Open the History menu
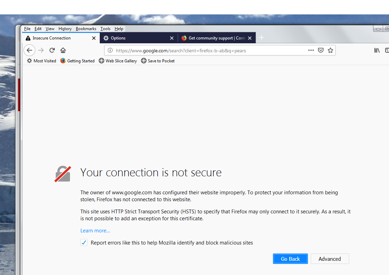This screenshot has width=389, height=275. point(65,29)
